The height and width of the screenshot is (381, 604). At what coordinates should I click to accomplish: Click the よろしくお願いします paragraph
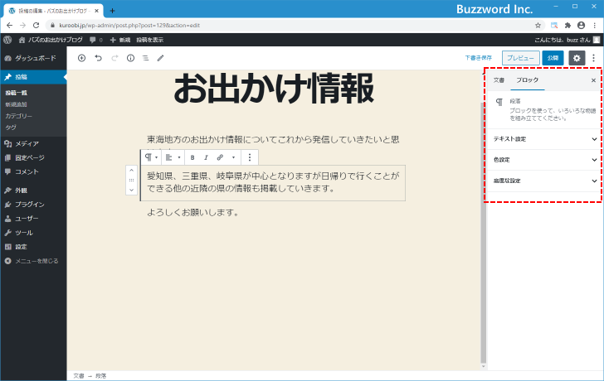click(x=193, y=212)
